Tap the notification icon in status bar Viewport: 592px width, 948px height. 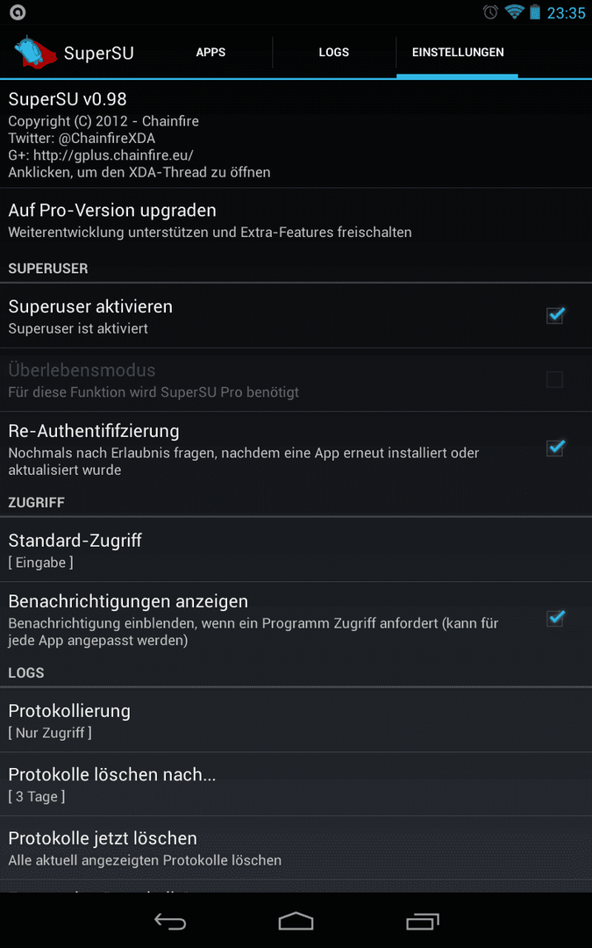(18, 12)
